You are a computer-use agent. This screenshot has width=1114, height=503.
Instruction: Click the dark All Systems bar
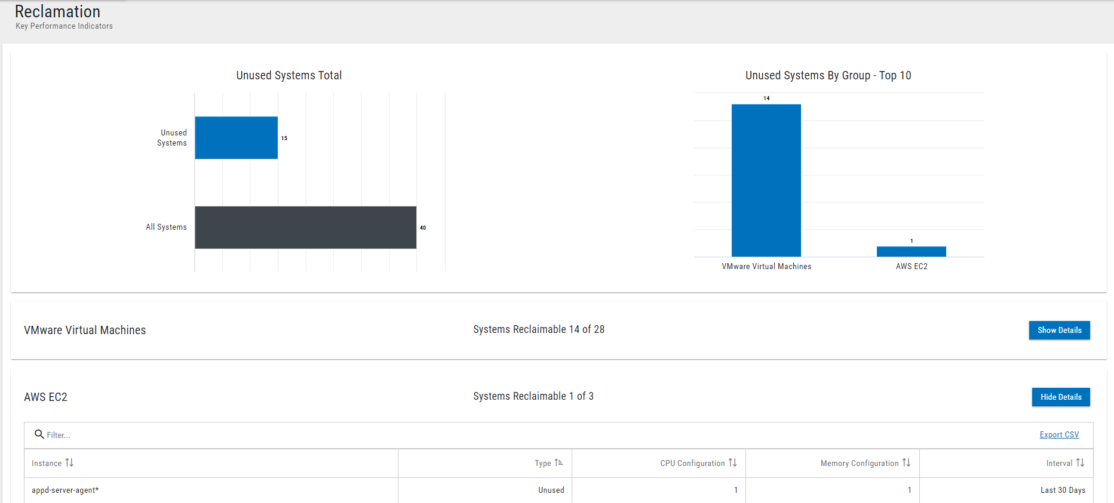tap(306, 227)
